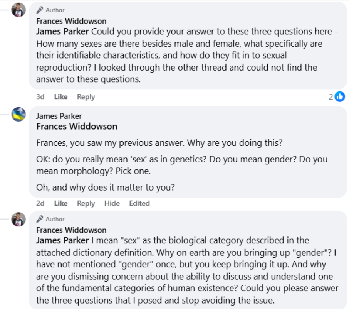Open the 2d timestamp on James Parker's comment
The width and height of the screenshot is (349, 309).
coord(40,203)
